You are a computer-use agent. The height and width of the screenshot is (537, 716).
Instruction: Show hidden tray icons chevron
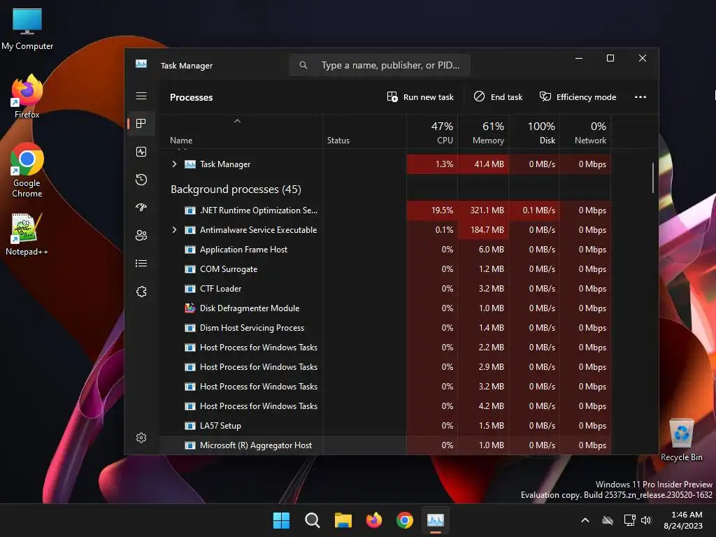585,520
